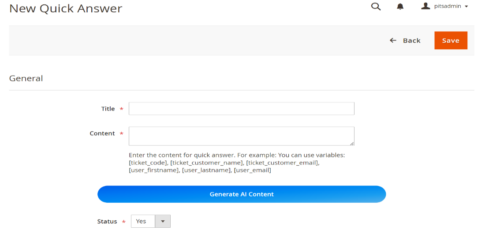Click the user avatar icon
The width and height of the screenshot is (485, 233).
tap(425, 6)
